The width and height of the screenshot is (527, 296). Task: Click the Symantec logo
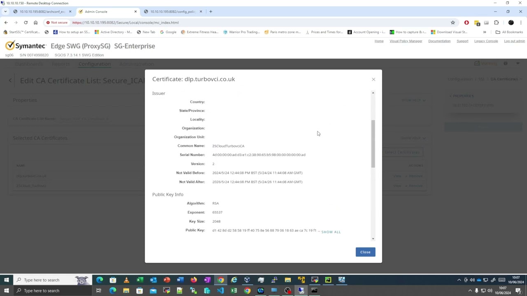click(x=26, y=46)
